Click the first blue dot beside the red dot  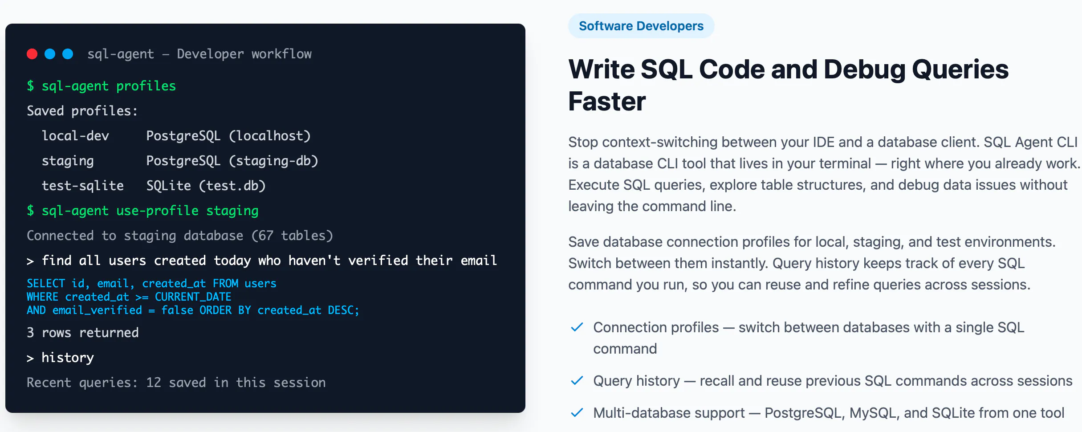point(50,54)
